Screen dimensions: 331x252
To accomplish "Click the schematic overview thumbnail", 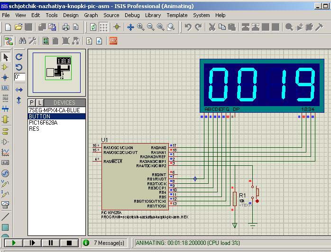I will coord(57,72).
